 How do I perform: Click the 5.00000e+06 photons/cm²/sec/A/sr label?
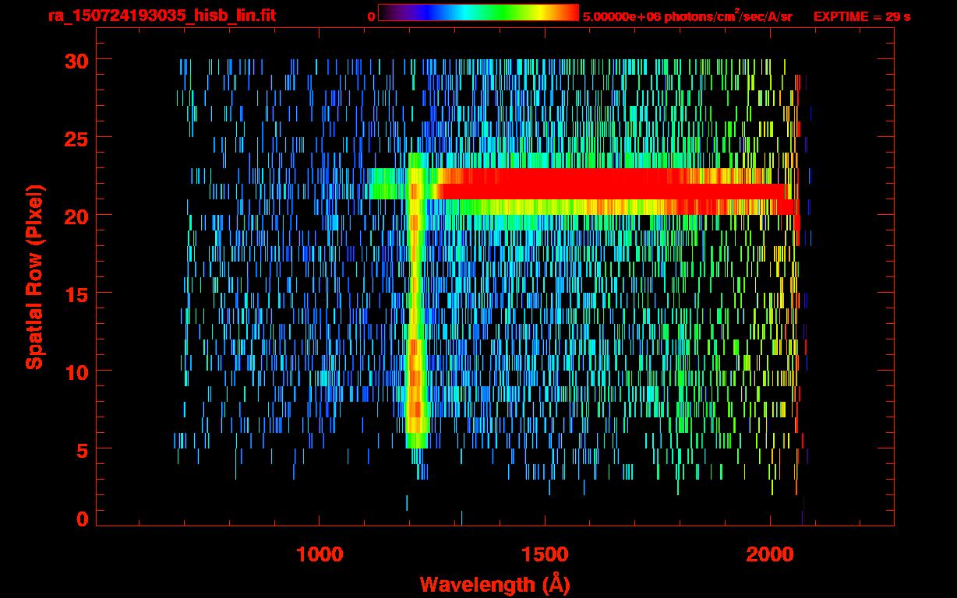687,16
